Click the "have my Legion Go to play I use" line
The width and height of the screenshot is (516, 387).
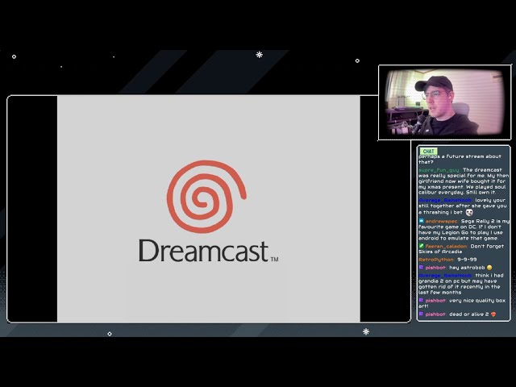coord(460,233)
